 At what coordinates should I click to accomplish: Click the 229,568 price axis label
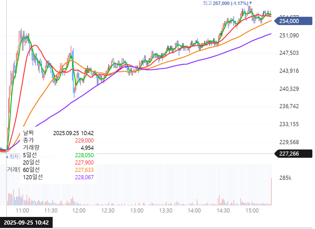(289, 142)
